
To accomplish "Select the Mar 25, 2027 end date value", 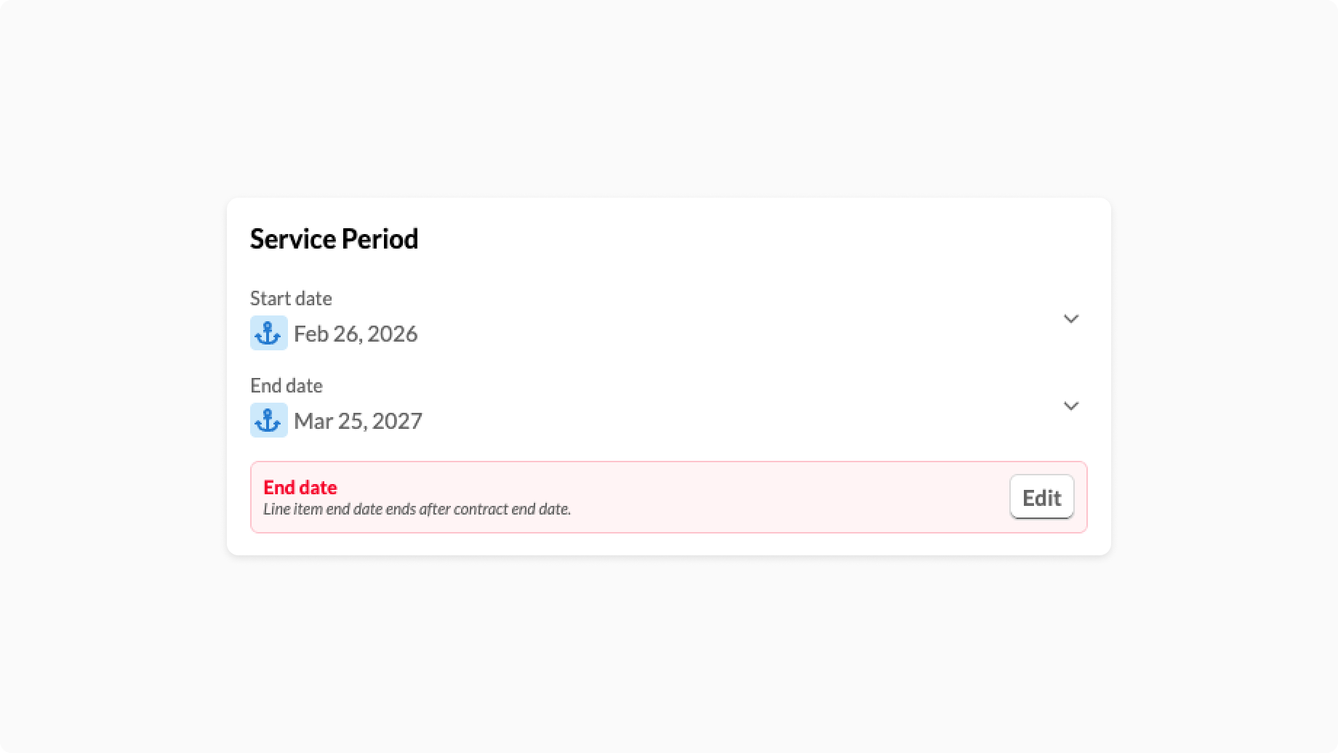I will click(x=358, y=421).
